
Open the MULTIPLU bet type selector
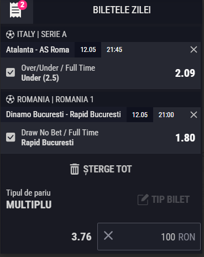click(x=29, y=200)
